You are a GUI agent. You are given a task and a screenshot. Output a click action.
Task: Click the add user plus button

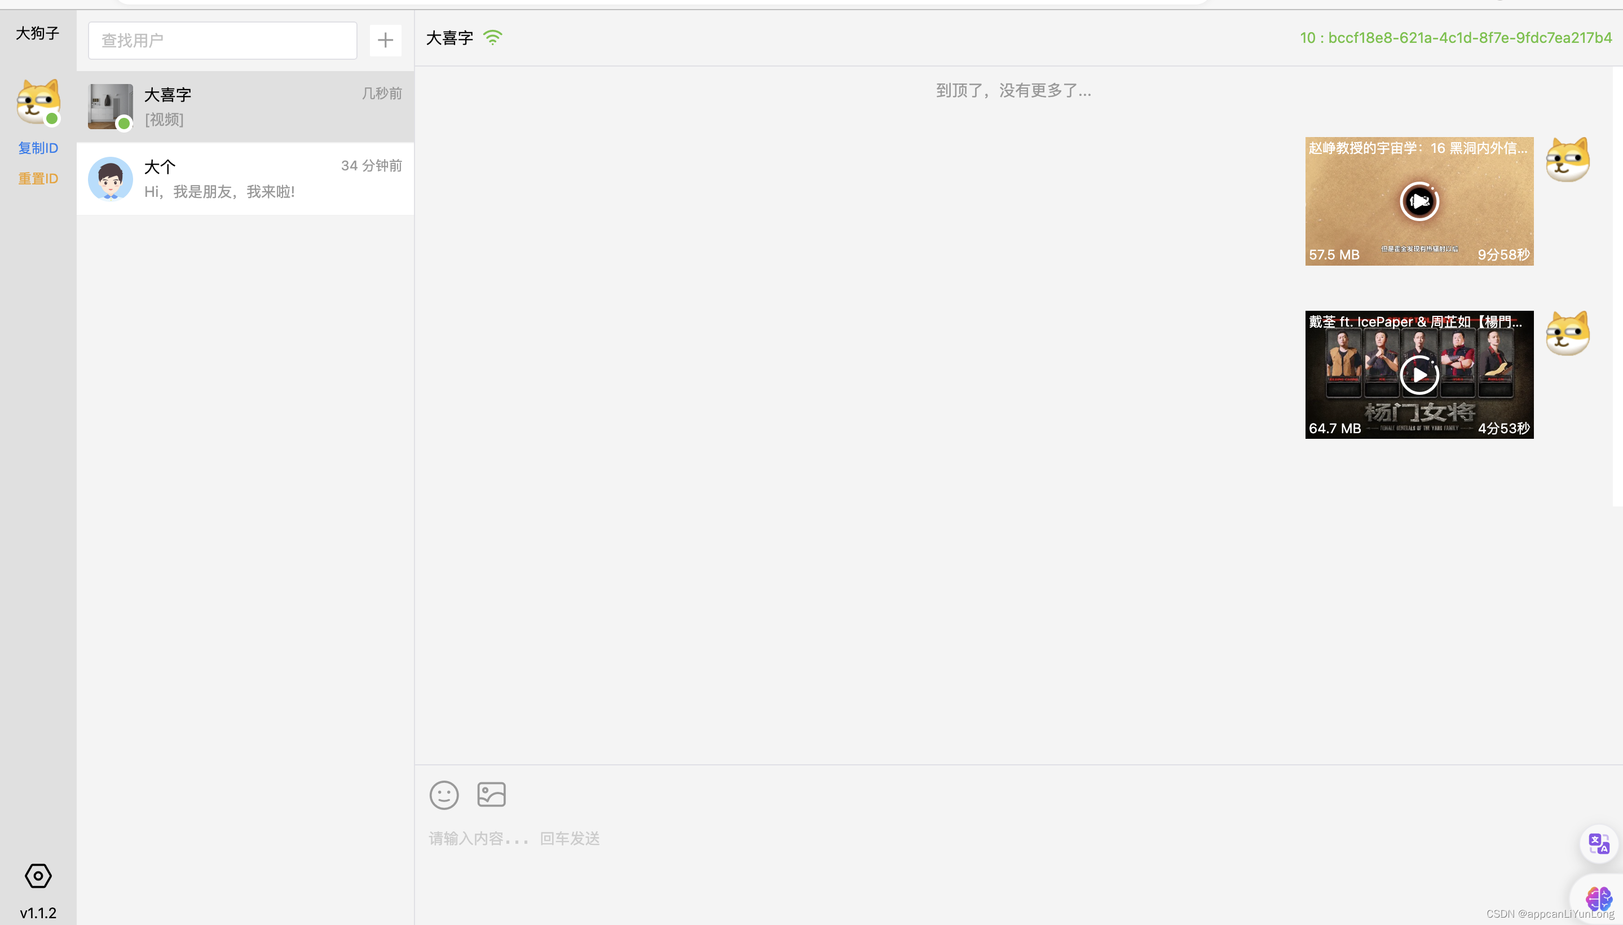[385, 41]
